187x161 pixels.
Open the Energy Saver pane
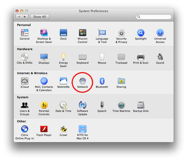[63, 57]
